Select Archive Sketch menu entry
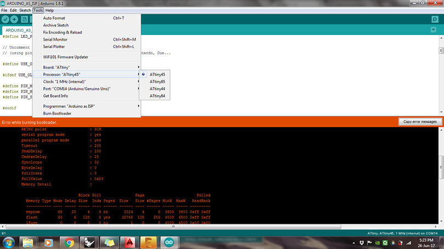 tap(87, 25)
